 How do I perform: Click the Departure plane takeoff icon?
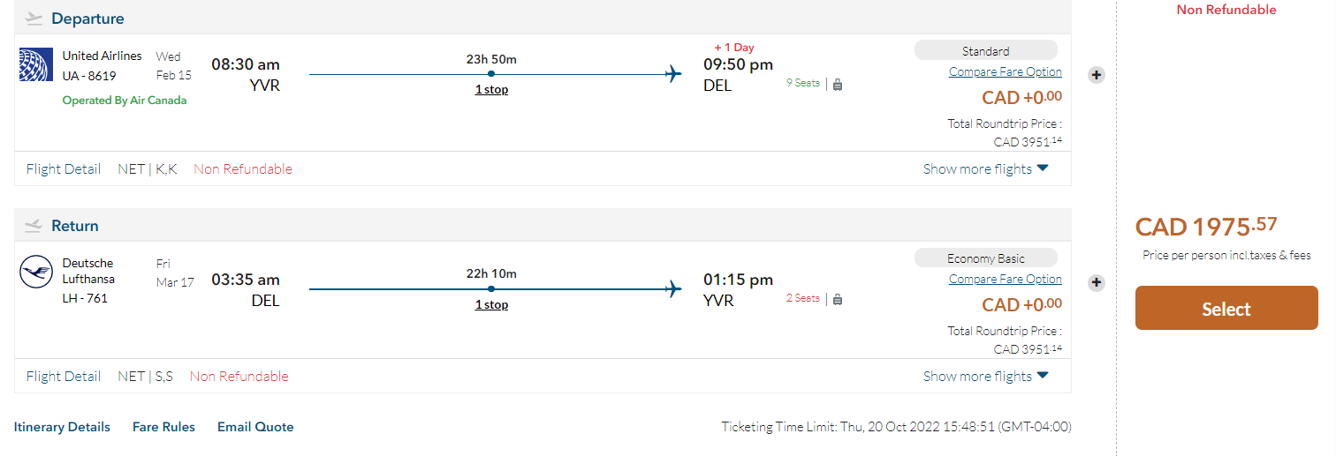34,19
